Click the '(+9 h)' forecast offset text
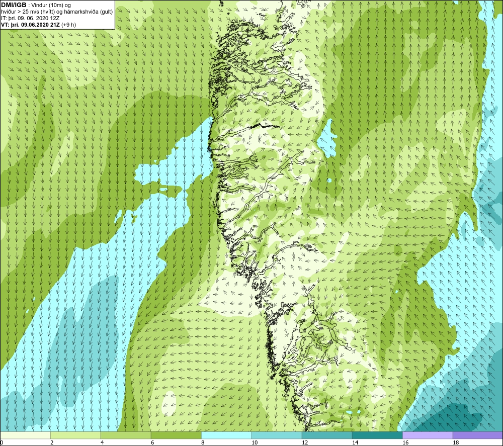This screenshot has height=446, width=503. 68,25
